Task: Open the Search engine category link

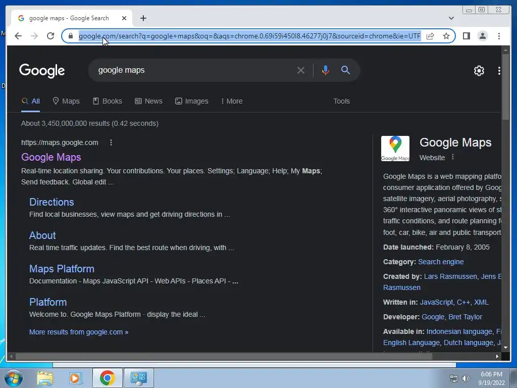Action: pos(441,262)
